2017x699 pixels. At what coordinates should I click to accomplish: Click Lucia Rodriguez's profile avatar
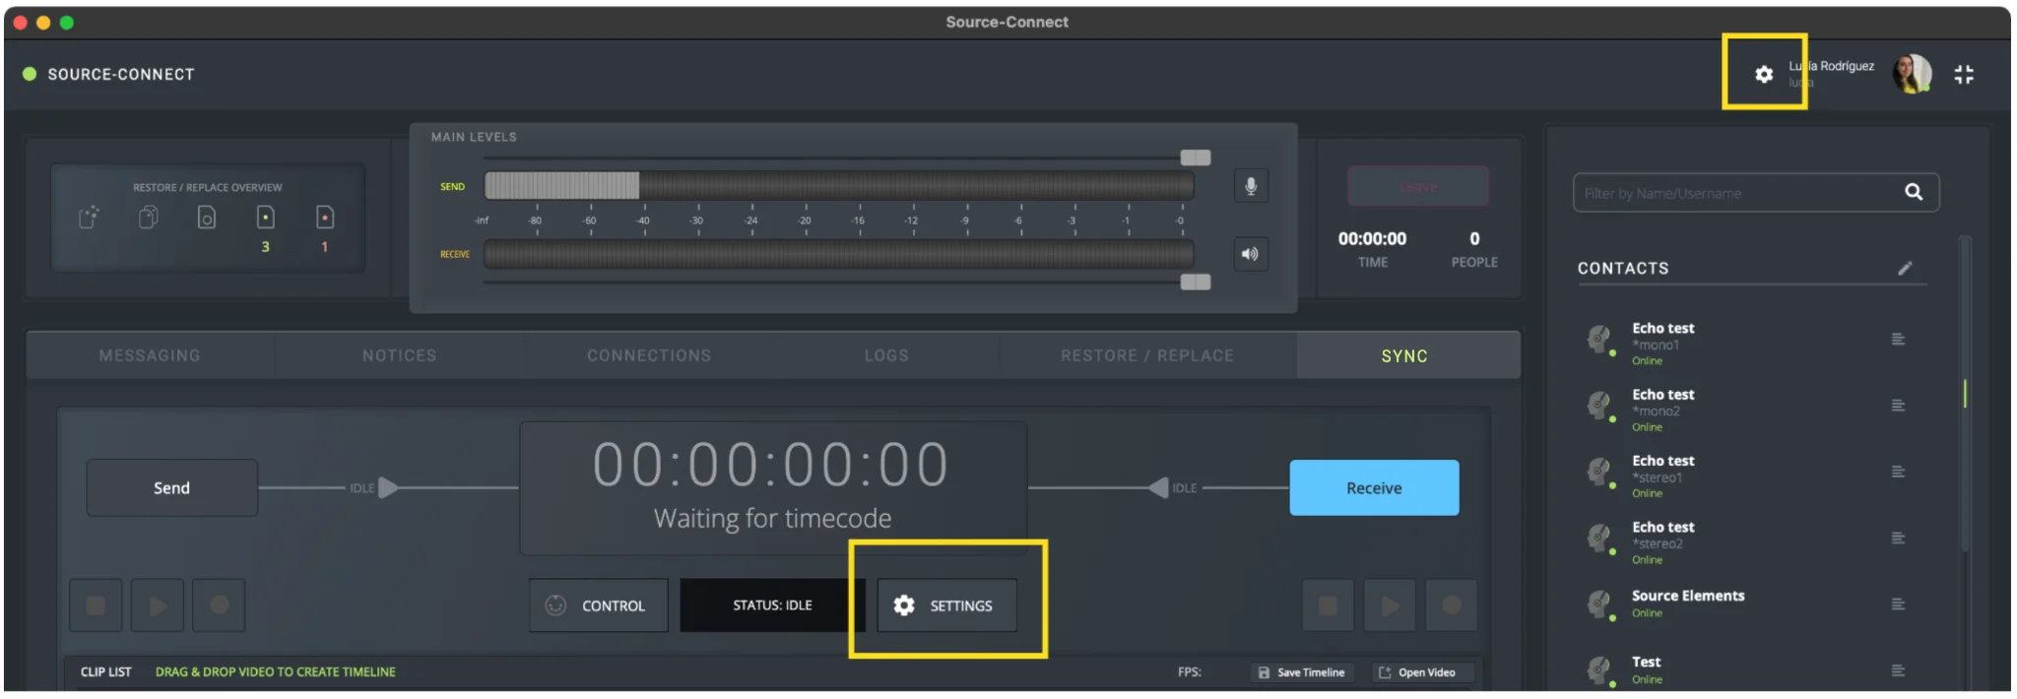coord(1912,74)
